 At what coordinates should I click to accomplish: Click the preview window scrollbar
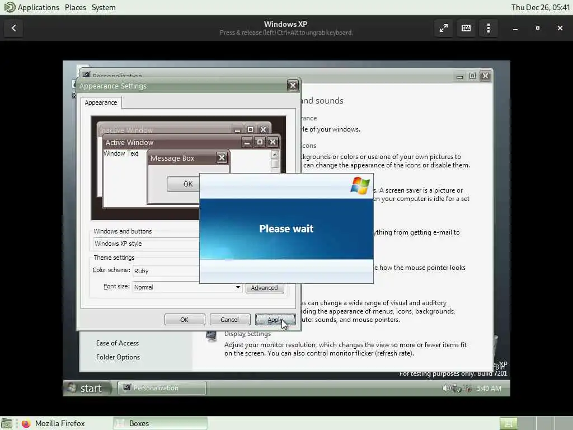(x=275, y=161)
